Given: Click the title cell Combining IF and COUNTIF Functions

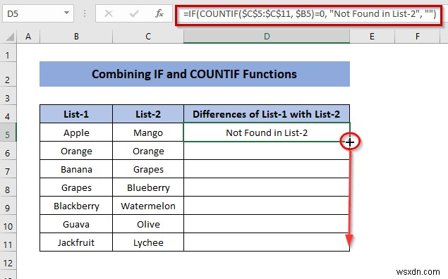Looking at the screenshot, I should click(195, 74).
